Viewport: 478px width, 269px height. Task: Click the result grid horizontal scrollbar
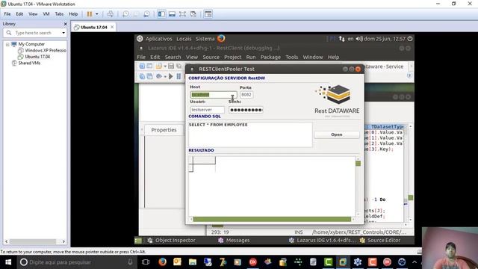(272, 219)
